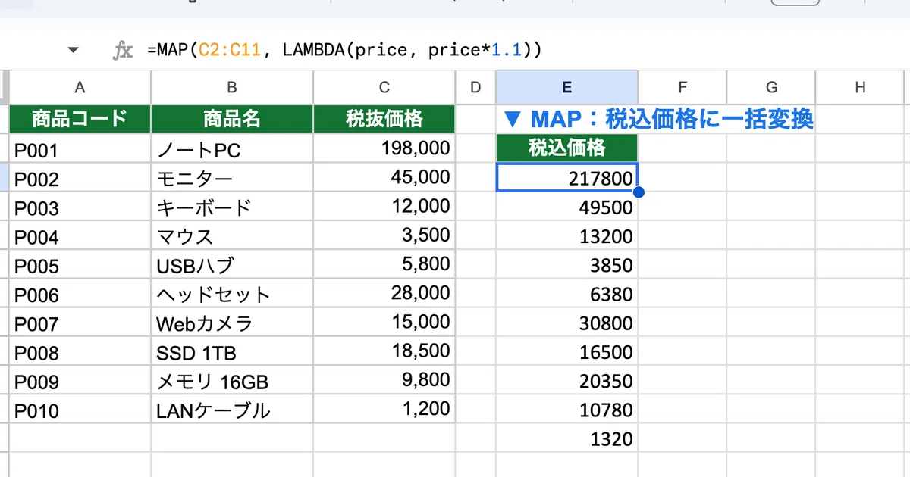910x477 pixels.
Task: Select the 13200 result cell
Action: (566, 235)
